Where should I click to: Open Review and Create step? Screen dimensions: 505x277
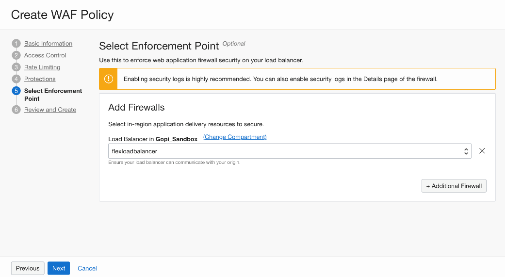click(x=50, y=110)
